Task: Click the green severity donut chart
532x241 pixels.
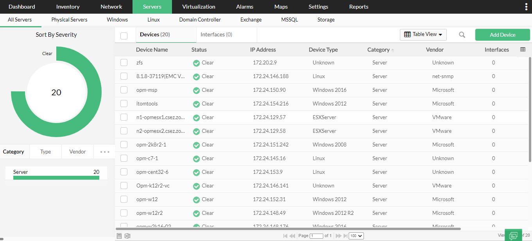Action: click(56, 92)
